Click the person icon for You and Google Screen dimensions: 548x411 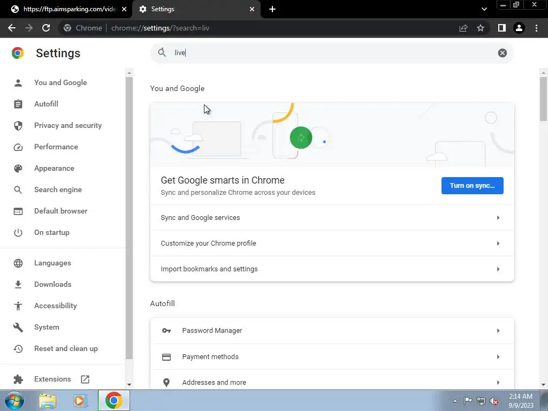[18, 83]
